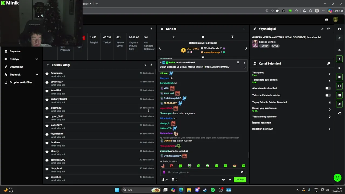Click the speech bubble icon under Sohbet header
The width and height of the screenshot is (345, 194).
[203, 37]
